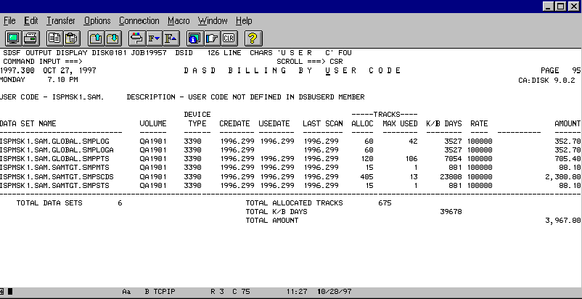Click the 705.40 amount value
The image size is (582, 299).
(x=570, y=159)
